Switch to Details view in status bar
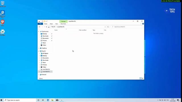This screenshot has width=182, height=102. point(140,78)
